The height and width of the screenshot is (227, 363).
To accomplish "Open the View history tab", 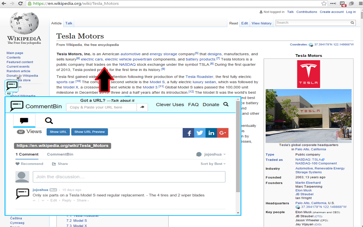I will 261,23.
